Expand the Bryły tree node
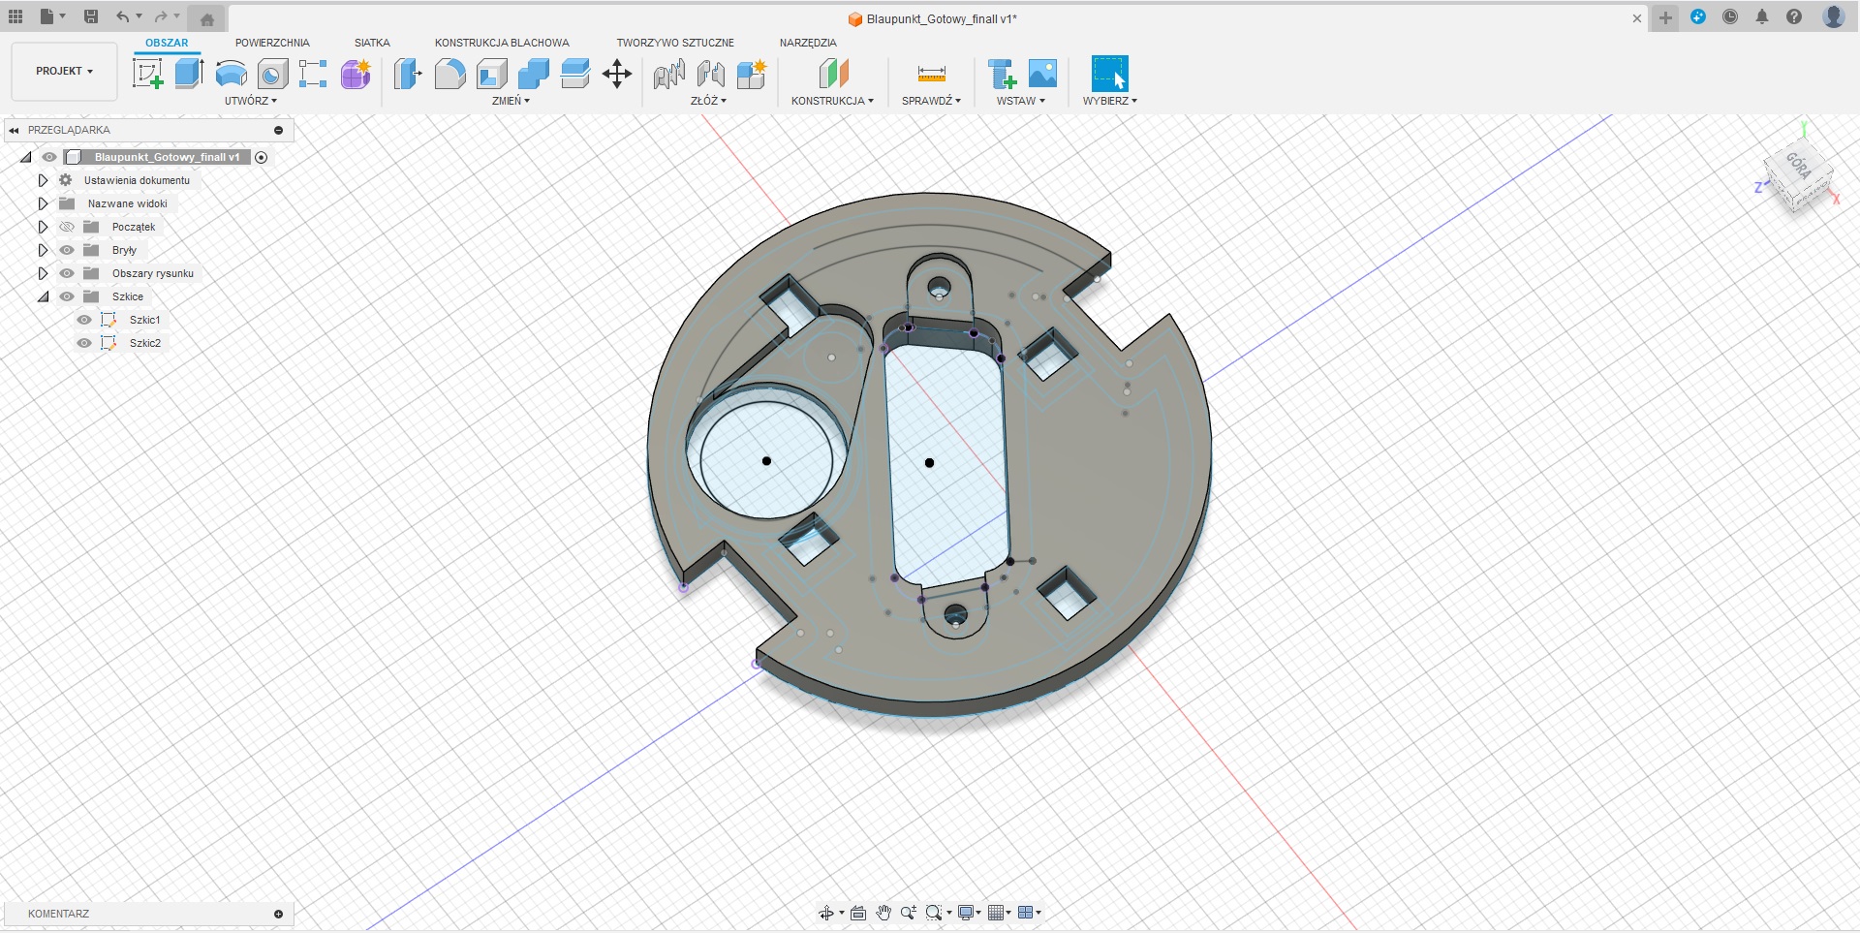Screen dimensions: 1860x933 43,250
